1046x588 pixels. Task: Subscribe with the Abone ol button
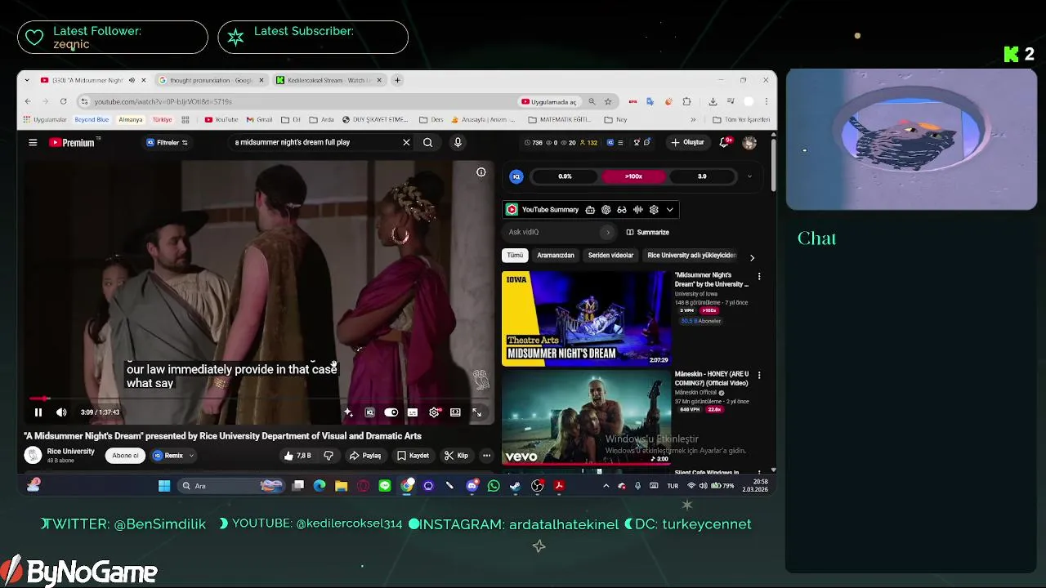tap(125, 456)
